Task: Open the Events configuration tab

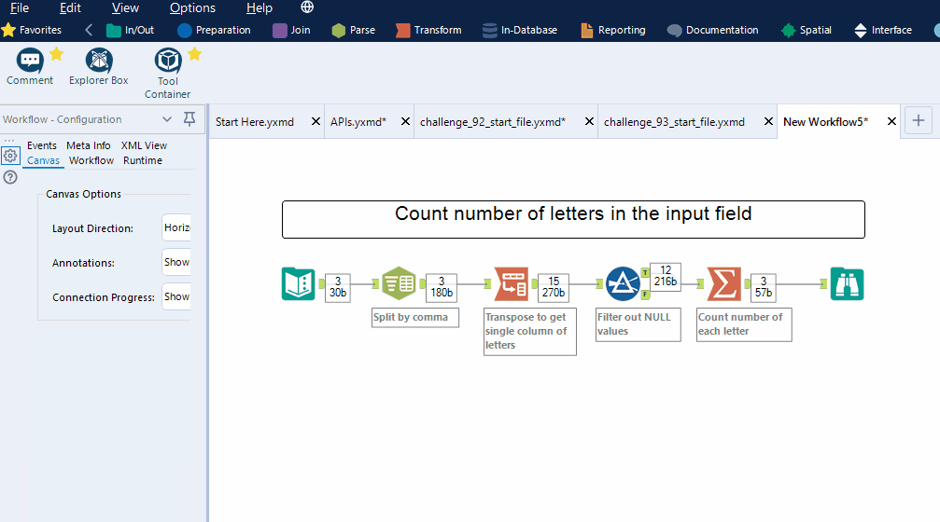Action: [x=42, y=145]
